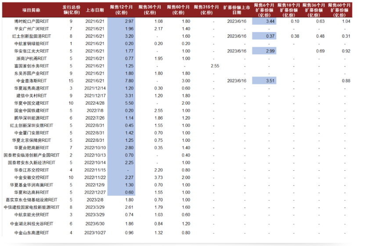Click the highlighted value 5.50
The width and height of the screenshot is (368, 246).
[129, 103]
